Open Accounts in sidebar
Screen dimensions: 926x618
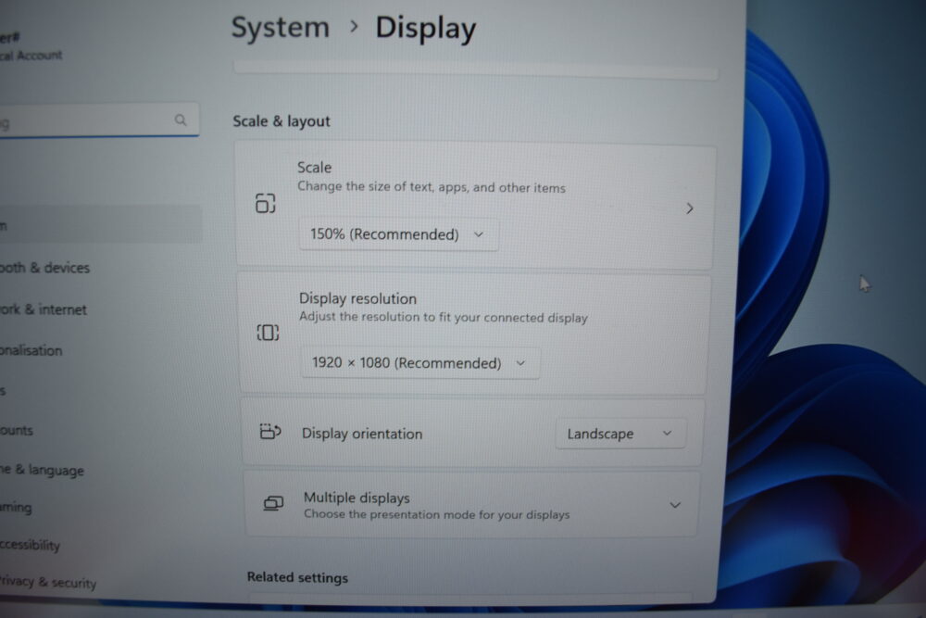(17, 430)
